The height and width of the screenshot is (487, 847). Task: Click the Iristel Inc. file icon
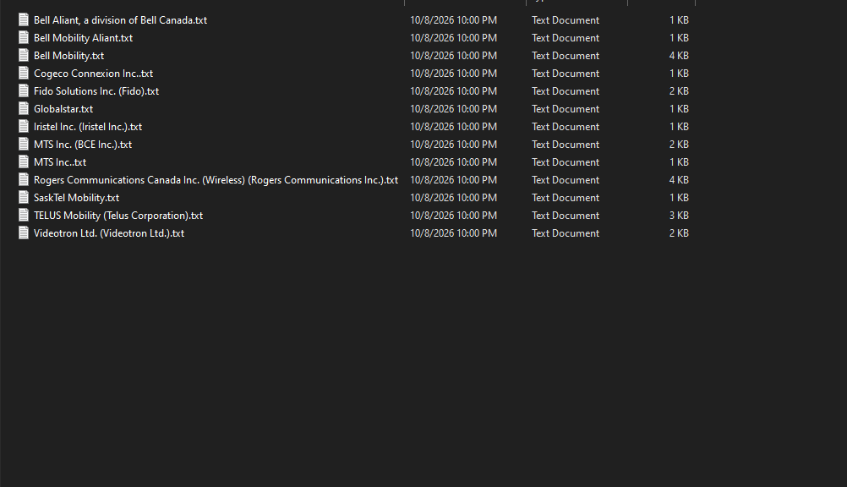[x=24, y=127]
